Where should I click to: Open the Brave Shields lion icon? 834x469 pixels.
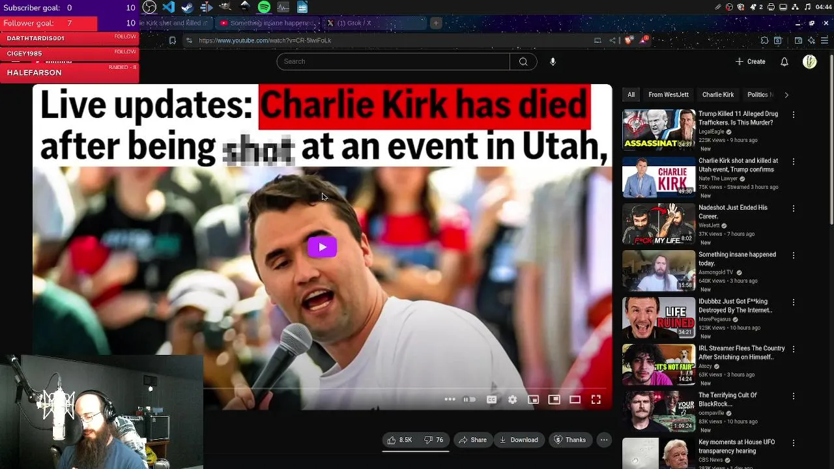[x=628, y=40]
